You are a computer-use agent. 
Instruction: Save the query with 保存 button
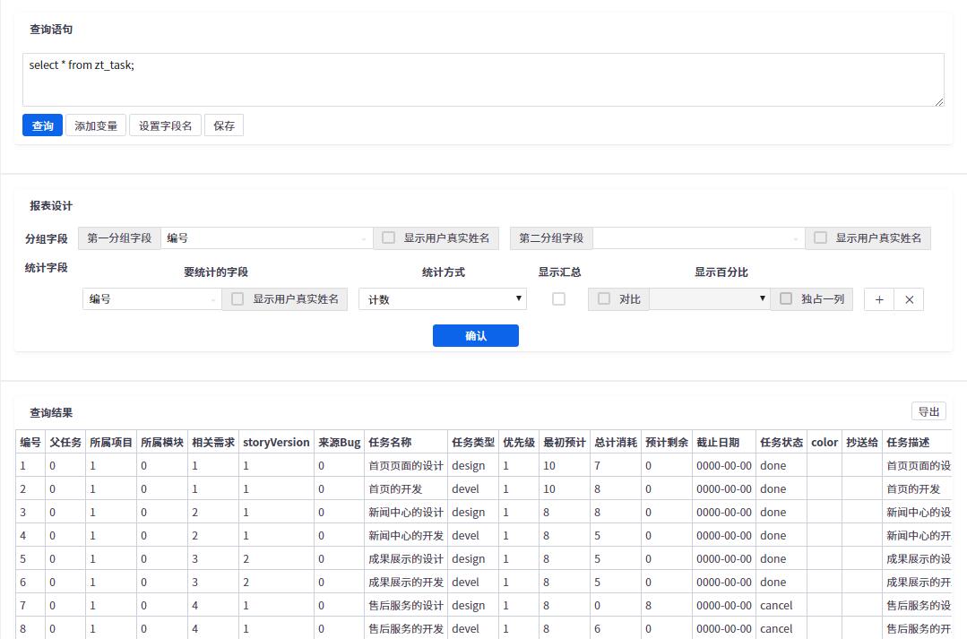224,125
